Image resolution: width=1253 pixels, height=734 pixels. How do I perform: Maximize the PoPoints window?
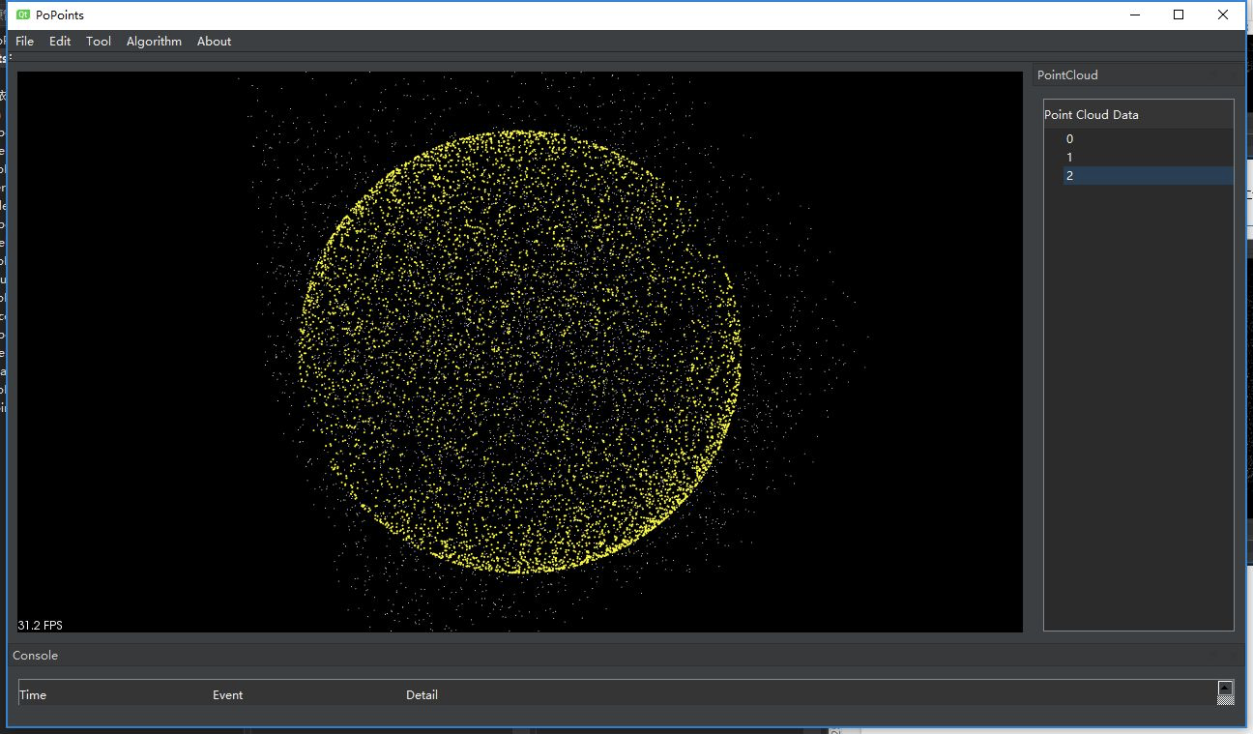pos(1179,15)
